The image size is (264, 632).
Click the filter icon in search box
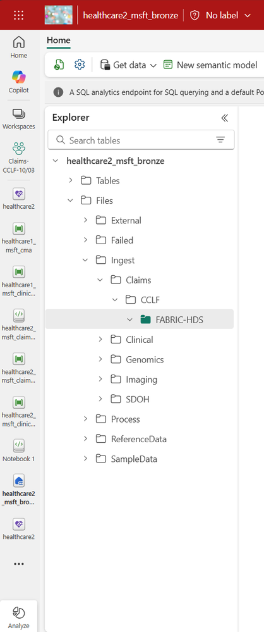220,140
